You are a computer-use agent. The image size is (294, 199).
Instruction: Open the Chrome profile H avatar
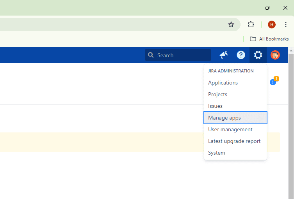tap(271, 25)
